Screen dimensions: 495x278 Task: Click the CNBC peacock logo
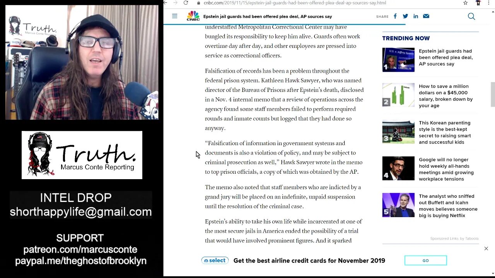point(193,16)
